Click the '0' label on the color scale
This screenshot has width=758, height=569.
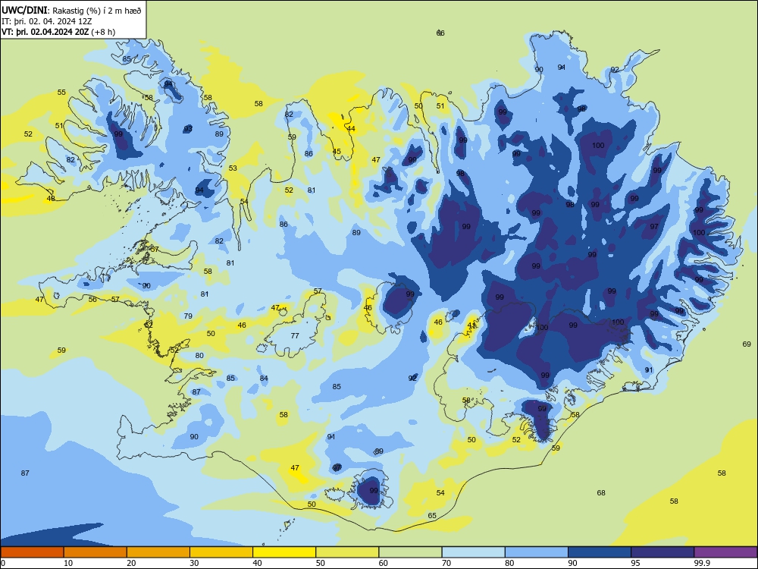point(3,563)
